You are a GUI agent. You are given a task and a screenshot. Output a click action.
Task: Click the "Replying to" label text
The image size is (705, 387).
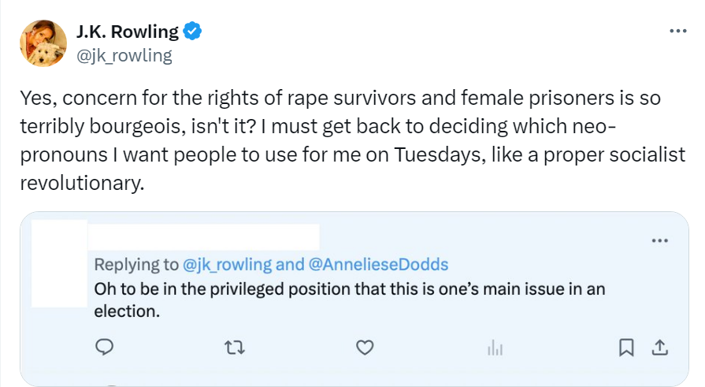point(136,264)
